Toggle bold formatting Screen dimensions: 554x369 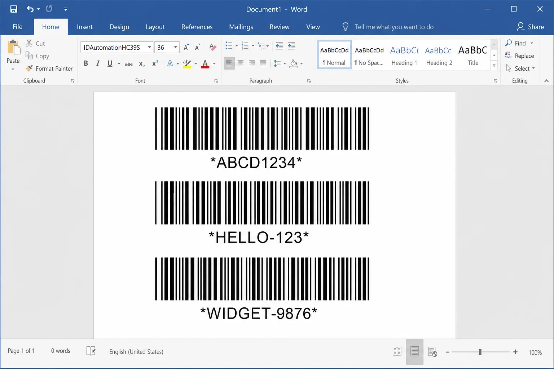pos(86,64)
